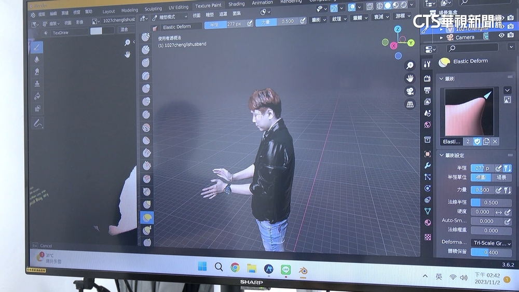Screen dimensions: 519x292
Task: Toggle pressure sensitivity for header strength
Action: (303, 21)
